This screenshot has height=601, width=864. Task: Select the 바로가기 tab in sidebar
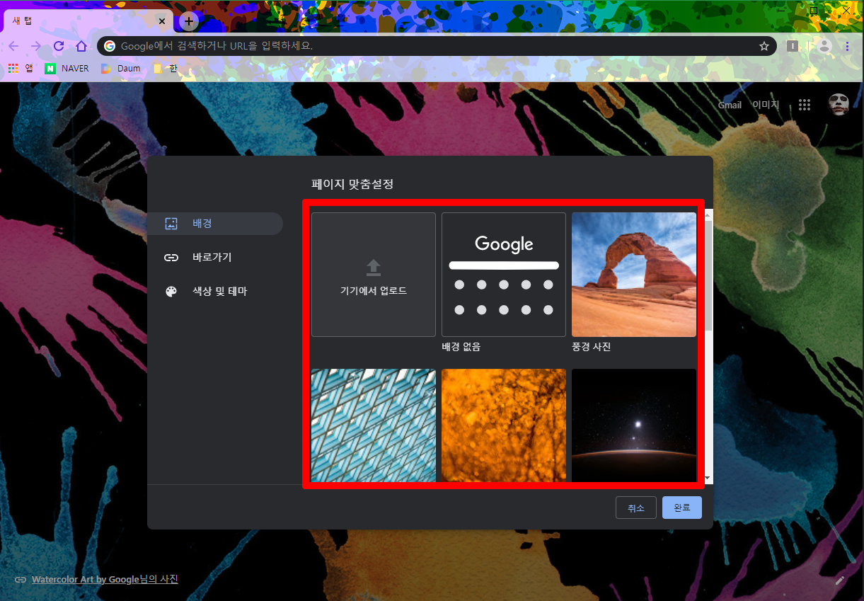pos(215,258)
